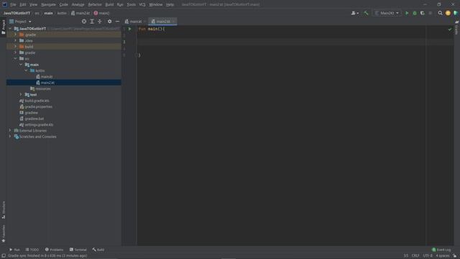Image resolution: width=460 pixels, height=259 pixels.
Task: Open the TODO tool window
Action: (32, 250)
